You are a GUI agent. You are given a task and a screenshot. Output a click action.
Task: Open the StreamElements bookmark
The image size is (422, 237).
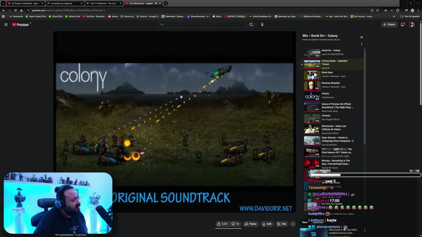pyautogui.click(x=198, y=16)
